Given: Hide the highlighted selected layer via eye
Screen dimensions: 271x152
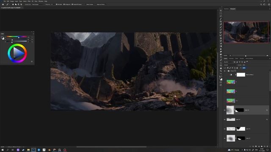Looking at the screenshot, I should pyautogui.click(x=225, y=110).
